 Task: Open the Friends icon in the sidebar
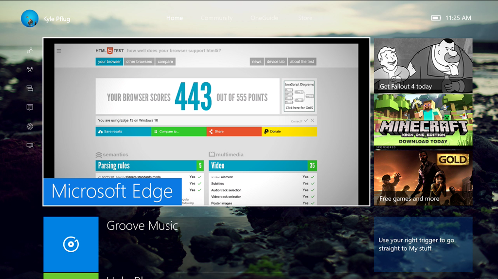pos(30,51)
